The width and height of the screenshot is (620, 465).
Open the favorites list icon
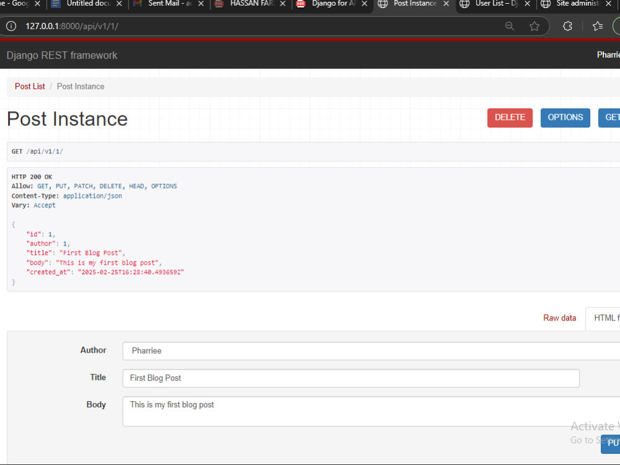coord(598,26)
